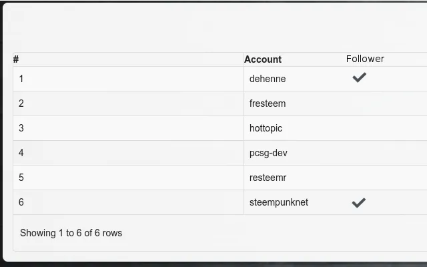
Task: Select row number 5
Action: coord(21,178)
